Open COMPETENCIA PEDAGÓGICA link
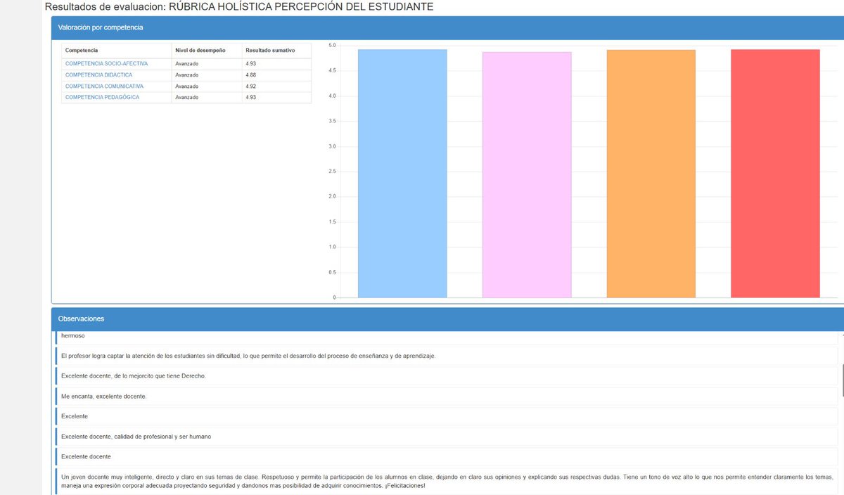 click(x=102, y=97)
